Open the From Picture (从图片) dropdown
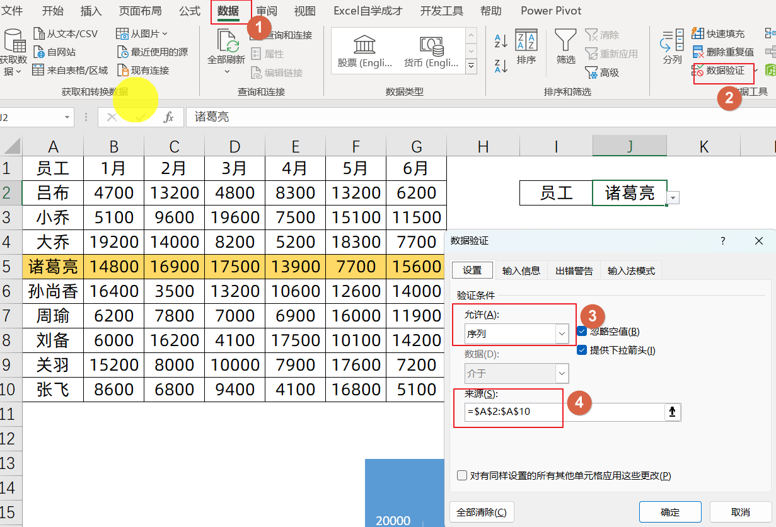Screen dimensions: 776x527 point(165,33)
